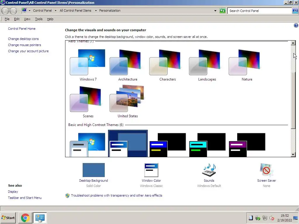Click the Forward navigation button
This screenshot has height=224, width=299.
13,11
